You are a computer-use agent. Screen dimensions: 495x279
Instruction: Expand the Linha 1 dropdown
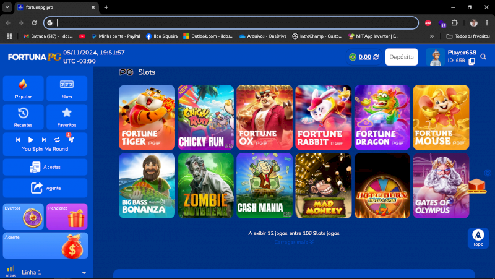84,272
